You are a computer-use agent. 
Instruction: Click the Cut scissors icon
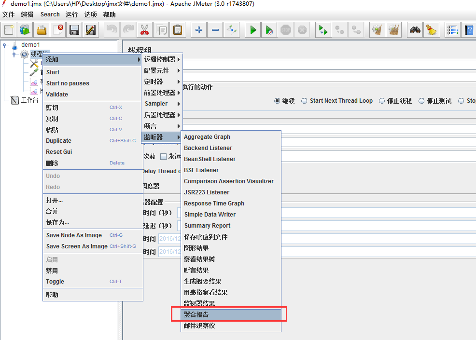[x=145, y=30]
